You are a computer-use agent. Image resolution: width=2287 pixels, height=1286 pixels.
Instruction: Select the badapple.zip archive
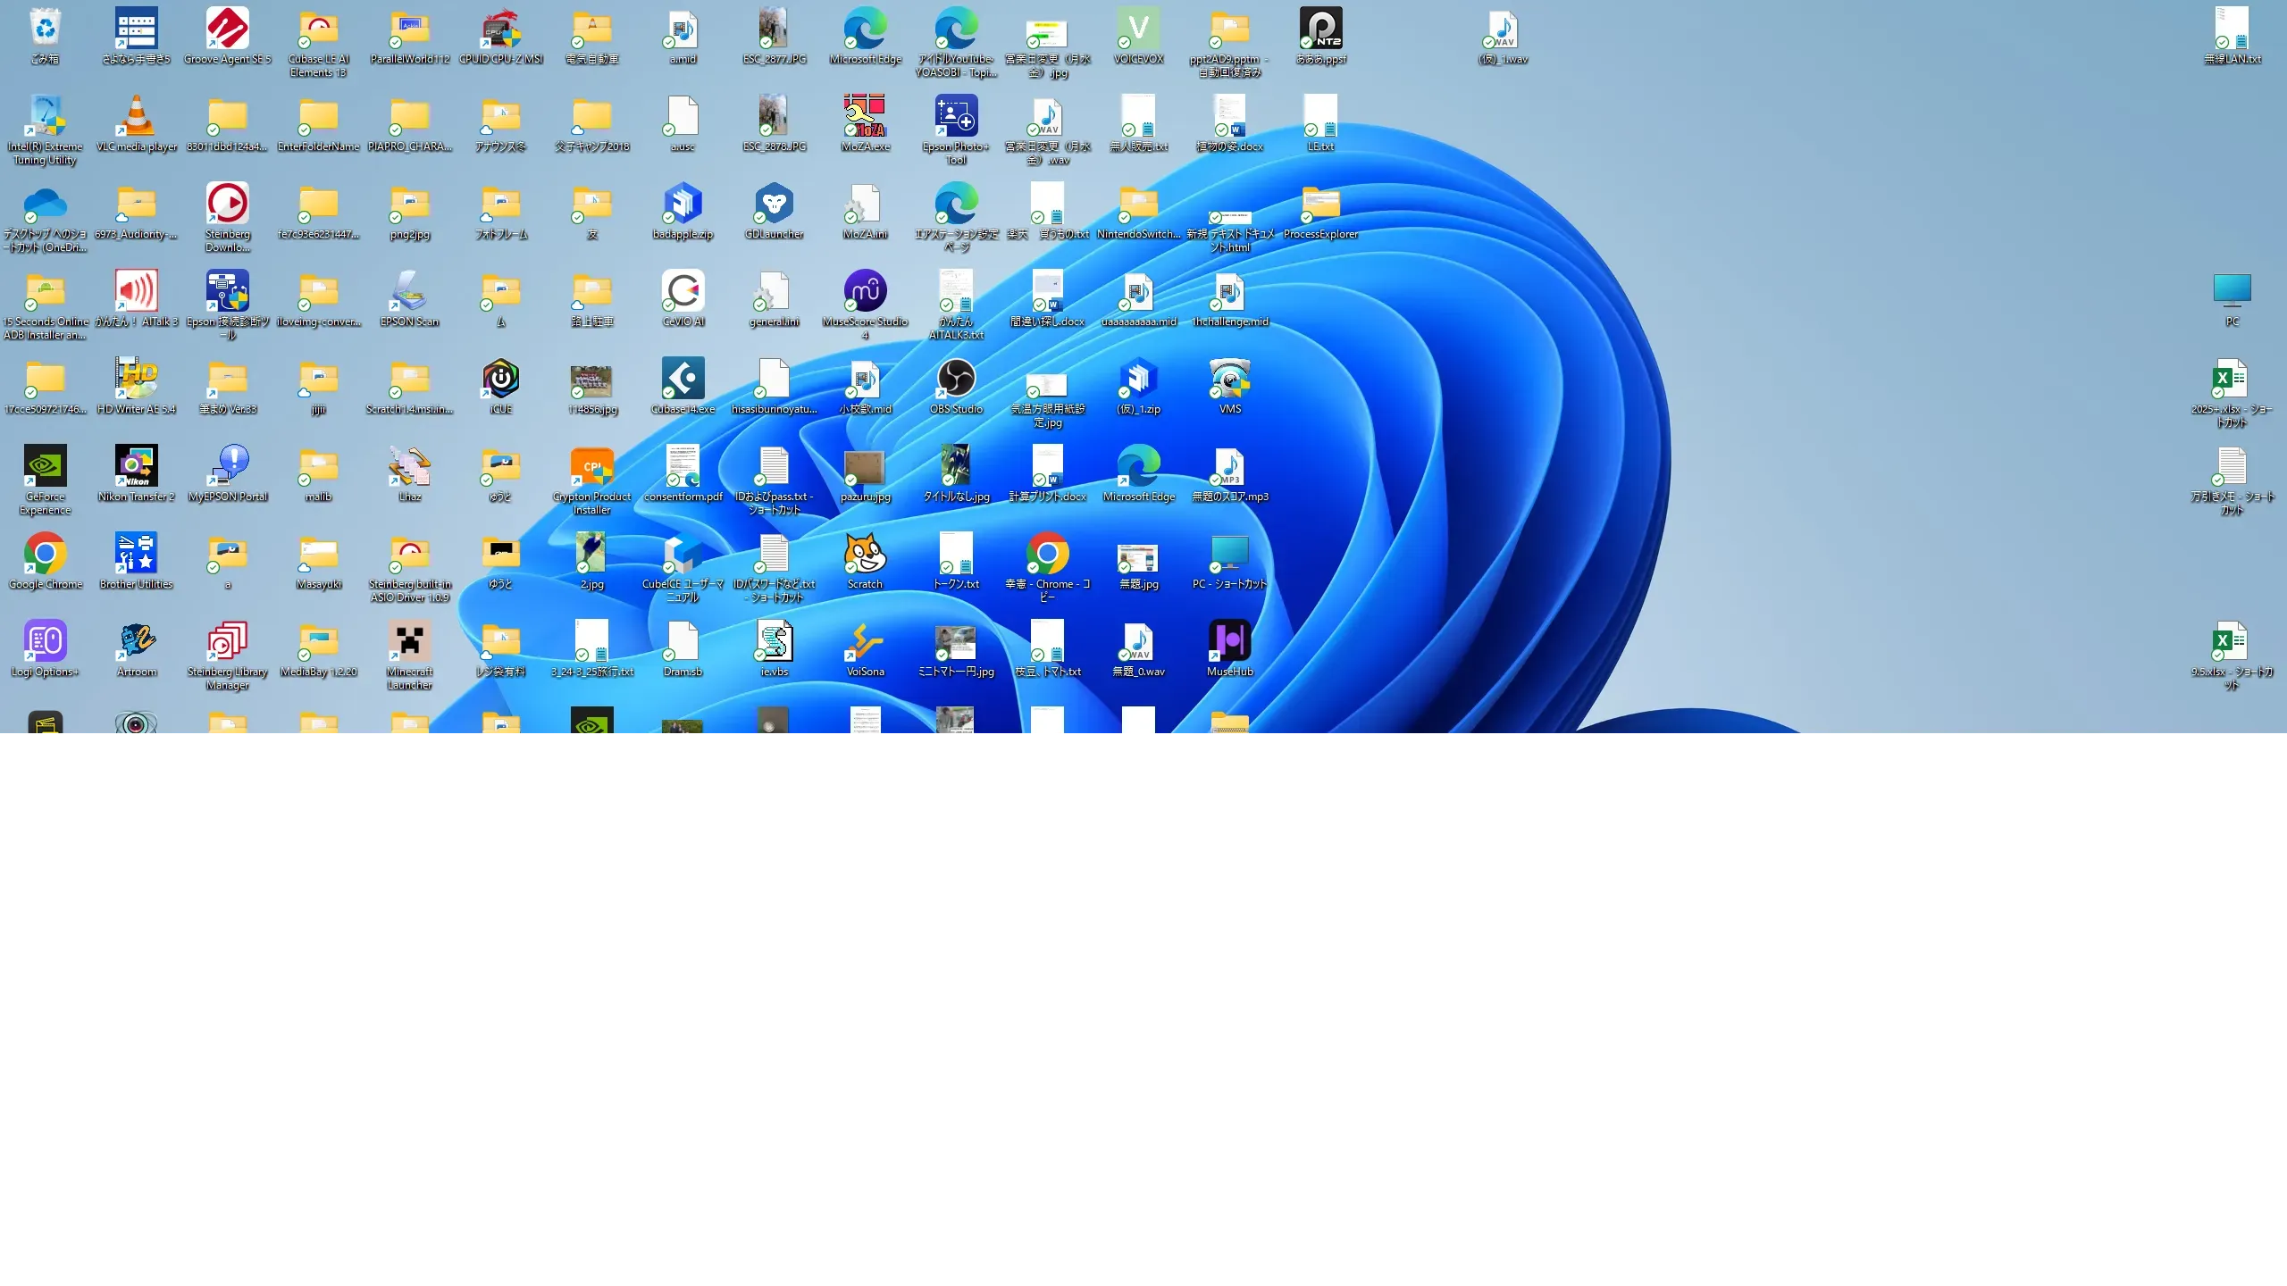point(683,204)
